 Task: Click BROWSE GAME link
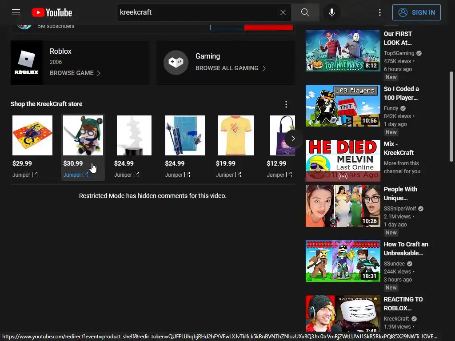pyautogui.click(x=72, y=73)
